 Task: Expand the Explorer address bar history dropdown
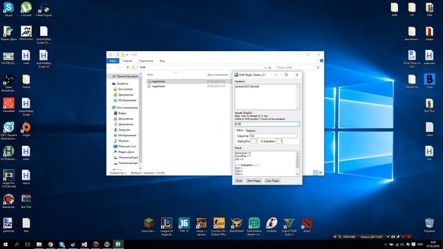265,68
